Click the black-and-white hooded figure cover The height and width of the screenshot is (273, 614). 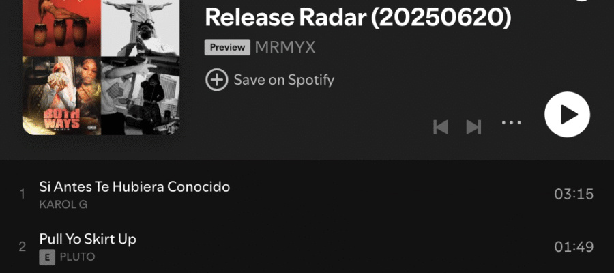[141, 96]
